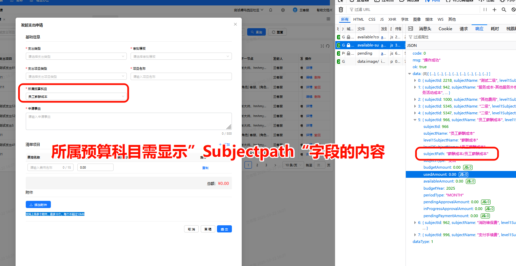516x266 pixels.
Task: Go to page 2 in pagination
Action: (257, 165)
